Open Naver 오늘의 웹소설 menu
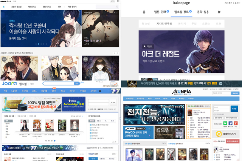This screenshot has width=242, height=161. click(17, 7)
